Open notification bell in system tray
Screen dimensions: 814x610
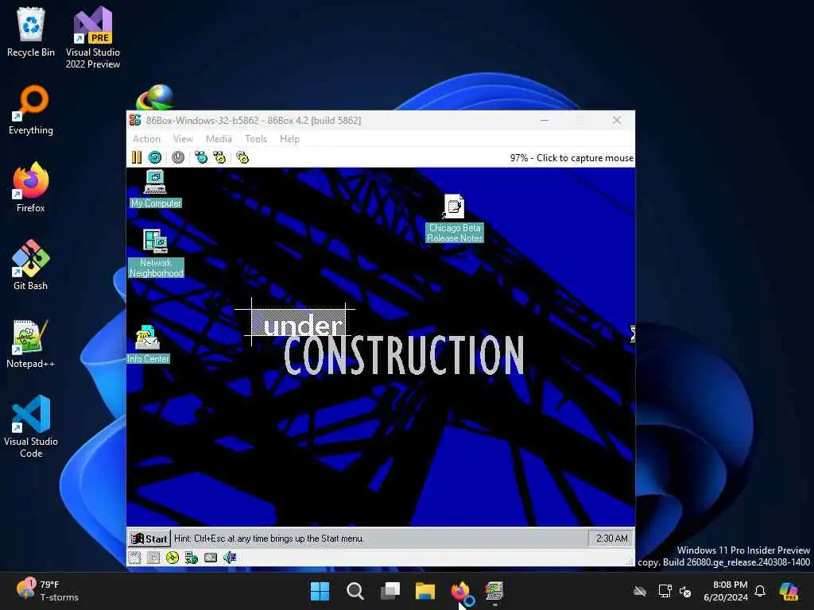pos(760,591)
